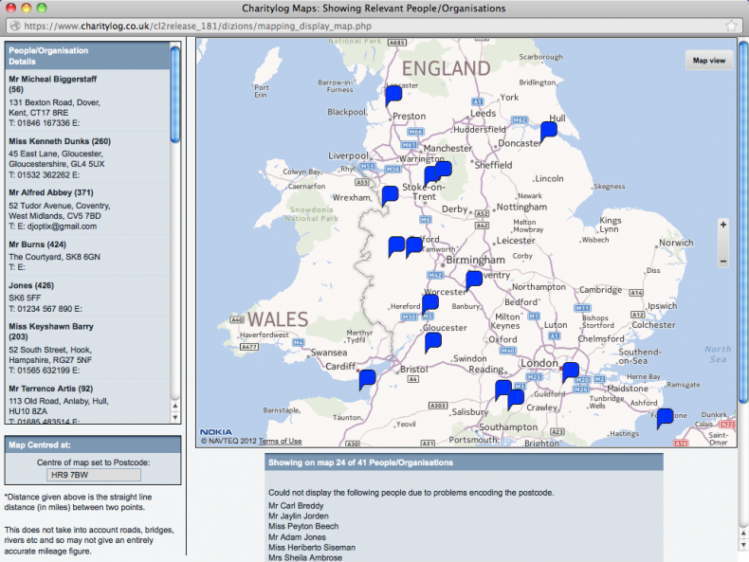Viewport: 749px width, 562px height.
Task: Click Mrs Sheila Ambrose in the undisplayed list
Action: coord(304,557)
